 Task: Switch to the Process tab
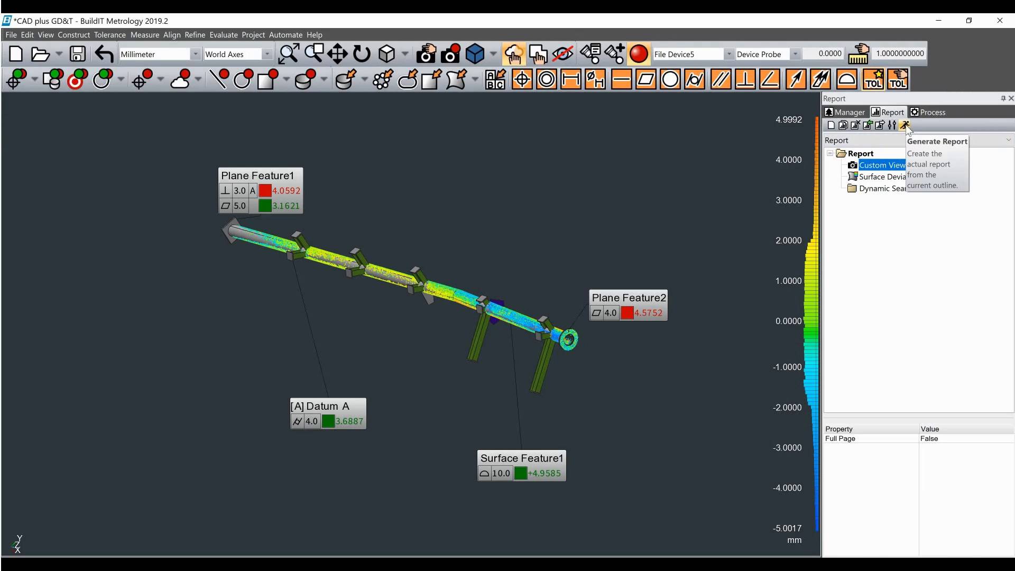(x=928, y=112)
